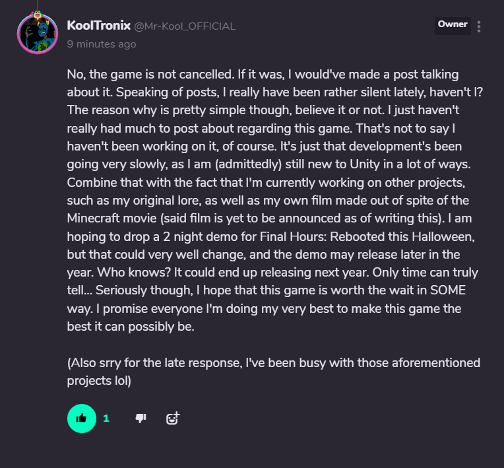
Task: Open the KoolTronix display name link
Action: [x=98, y=26]
